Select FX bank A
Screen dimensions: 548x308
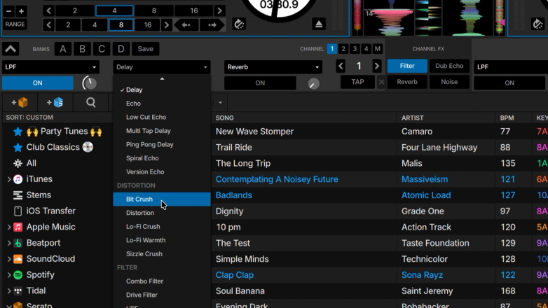click(63, 49)
